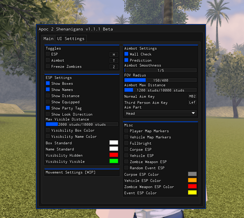
Task: Click the Toggles section header
Action: (x=53, y=48)
